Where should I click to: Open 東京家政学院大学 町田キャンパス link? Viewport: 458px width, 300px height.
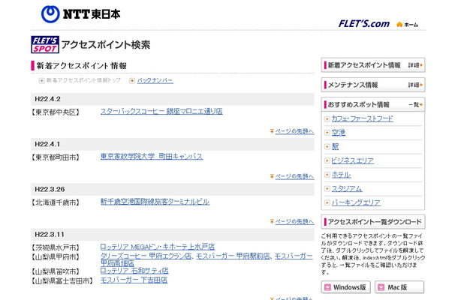click(x=152, y=157)
